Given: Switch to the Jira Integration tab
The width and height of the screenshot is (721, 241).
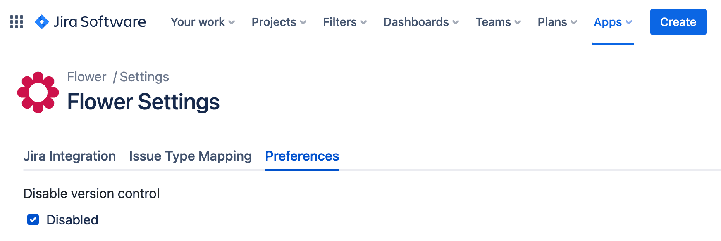Looking at the screenshot, I should 69,156.
